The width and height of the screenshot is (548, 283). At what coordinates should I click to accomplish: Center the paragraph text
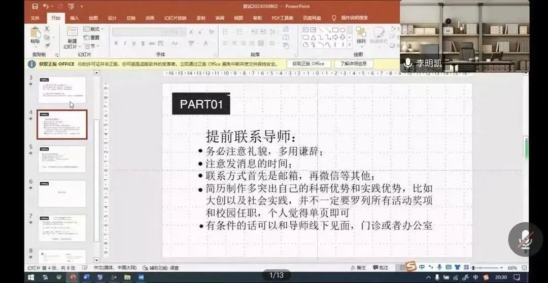[234, 43]
